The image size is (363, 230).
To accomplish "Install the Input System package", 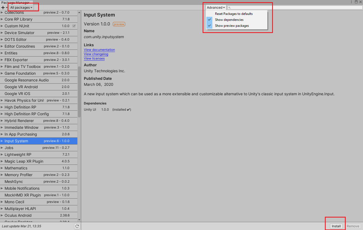I will [x=336, y=226].
